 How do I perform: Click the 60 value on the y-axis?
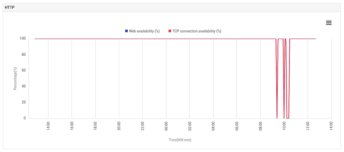tap(24, 70)
